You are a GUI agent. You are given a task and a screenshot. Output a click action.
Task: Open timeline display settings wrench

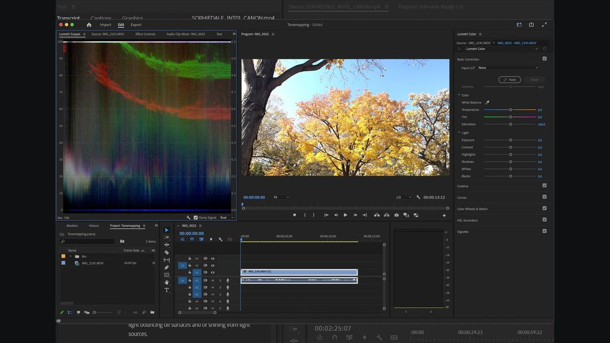point(220,239)
